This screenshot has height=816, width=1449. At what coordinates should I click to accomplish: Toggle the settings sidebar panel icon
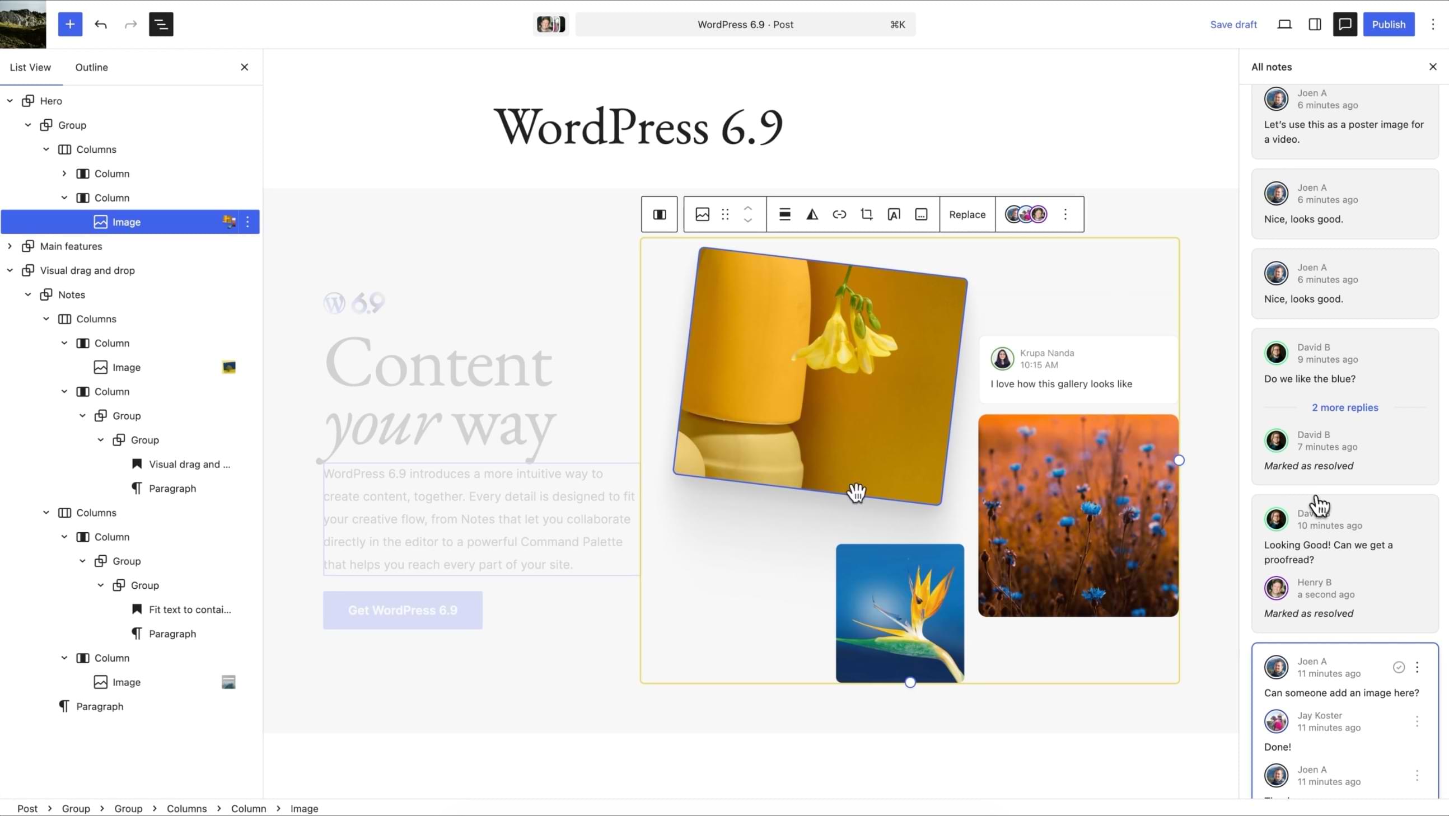[x=1315, y=24]
